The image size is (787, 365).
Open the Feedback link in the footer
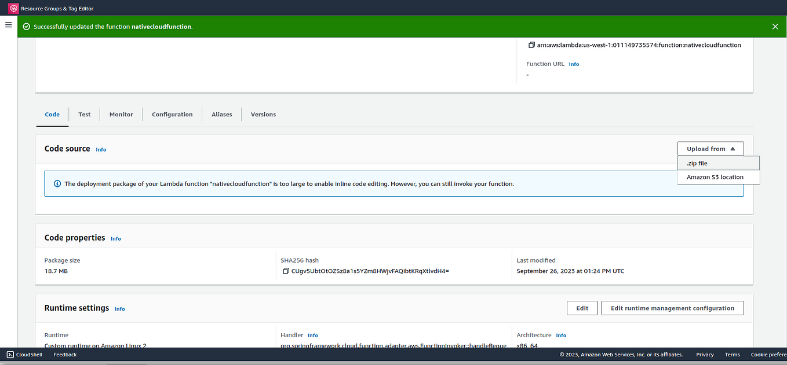(x=64, y=355)
